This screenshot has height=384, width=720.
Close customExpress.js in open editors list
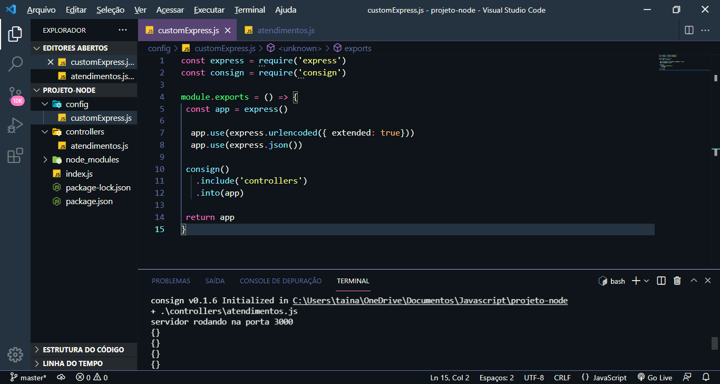click(x=51, y=62)
